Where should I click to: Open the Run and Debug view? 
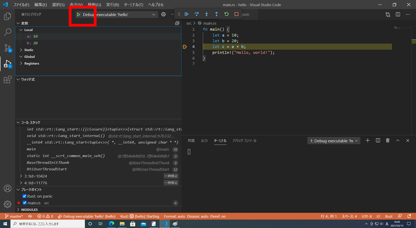(x=8, y=64)
